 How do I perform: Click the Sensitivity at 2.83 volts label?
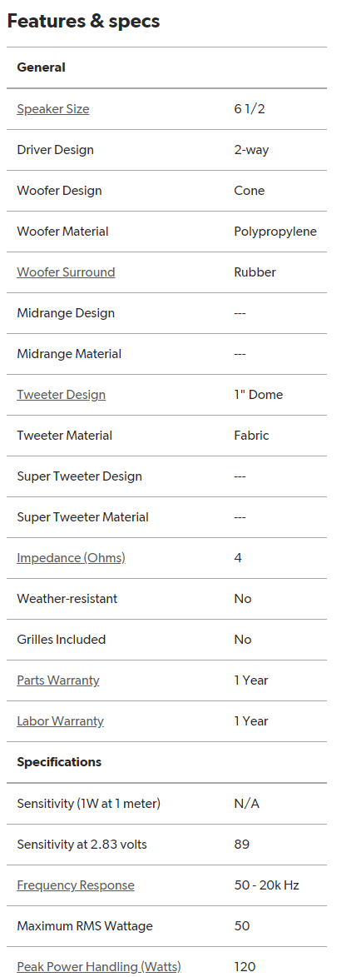[x=82, y=845]
